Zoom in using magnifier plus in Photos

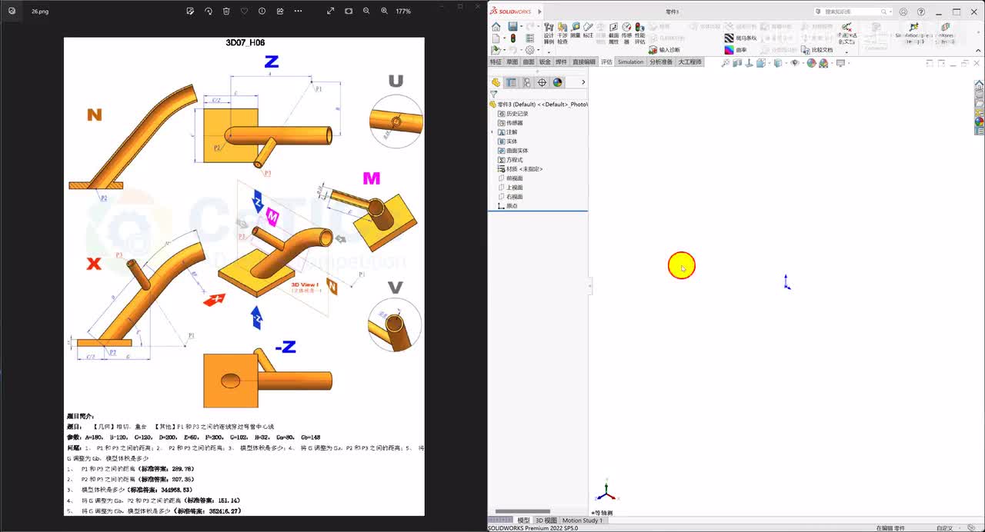click(x=384, y=11)
